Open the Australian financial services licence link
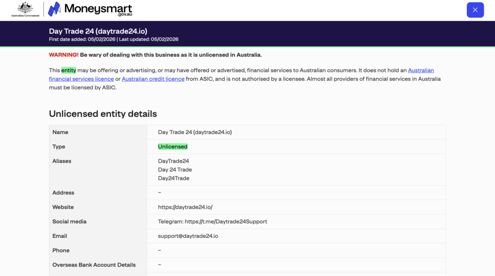 tap(421, 71)
